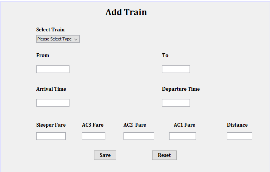Click the Departure Time text box

tap(176, 103)
